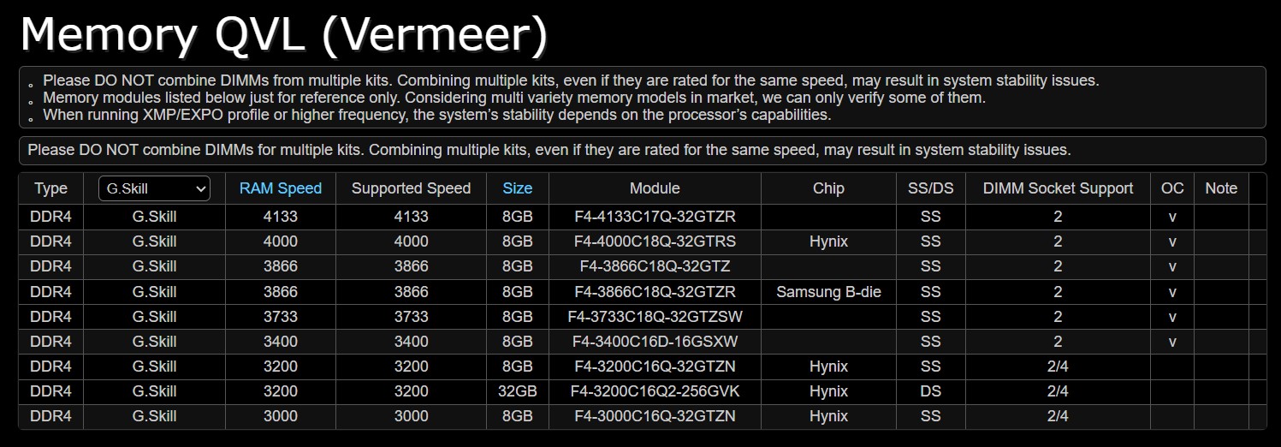Select module F4-3000C16Q-32GTZN cell
1281x447 pixels.
[655, 416]
